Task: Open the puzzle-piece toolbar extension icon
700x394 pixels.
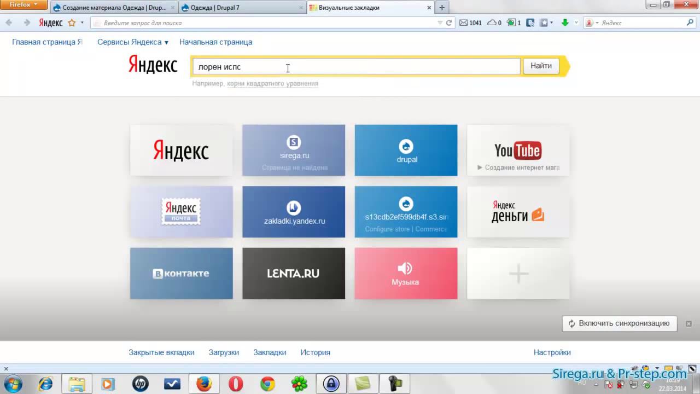Action: [544, 23]
